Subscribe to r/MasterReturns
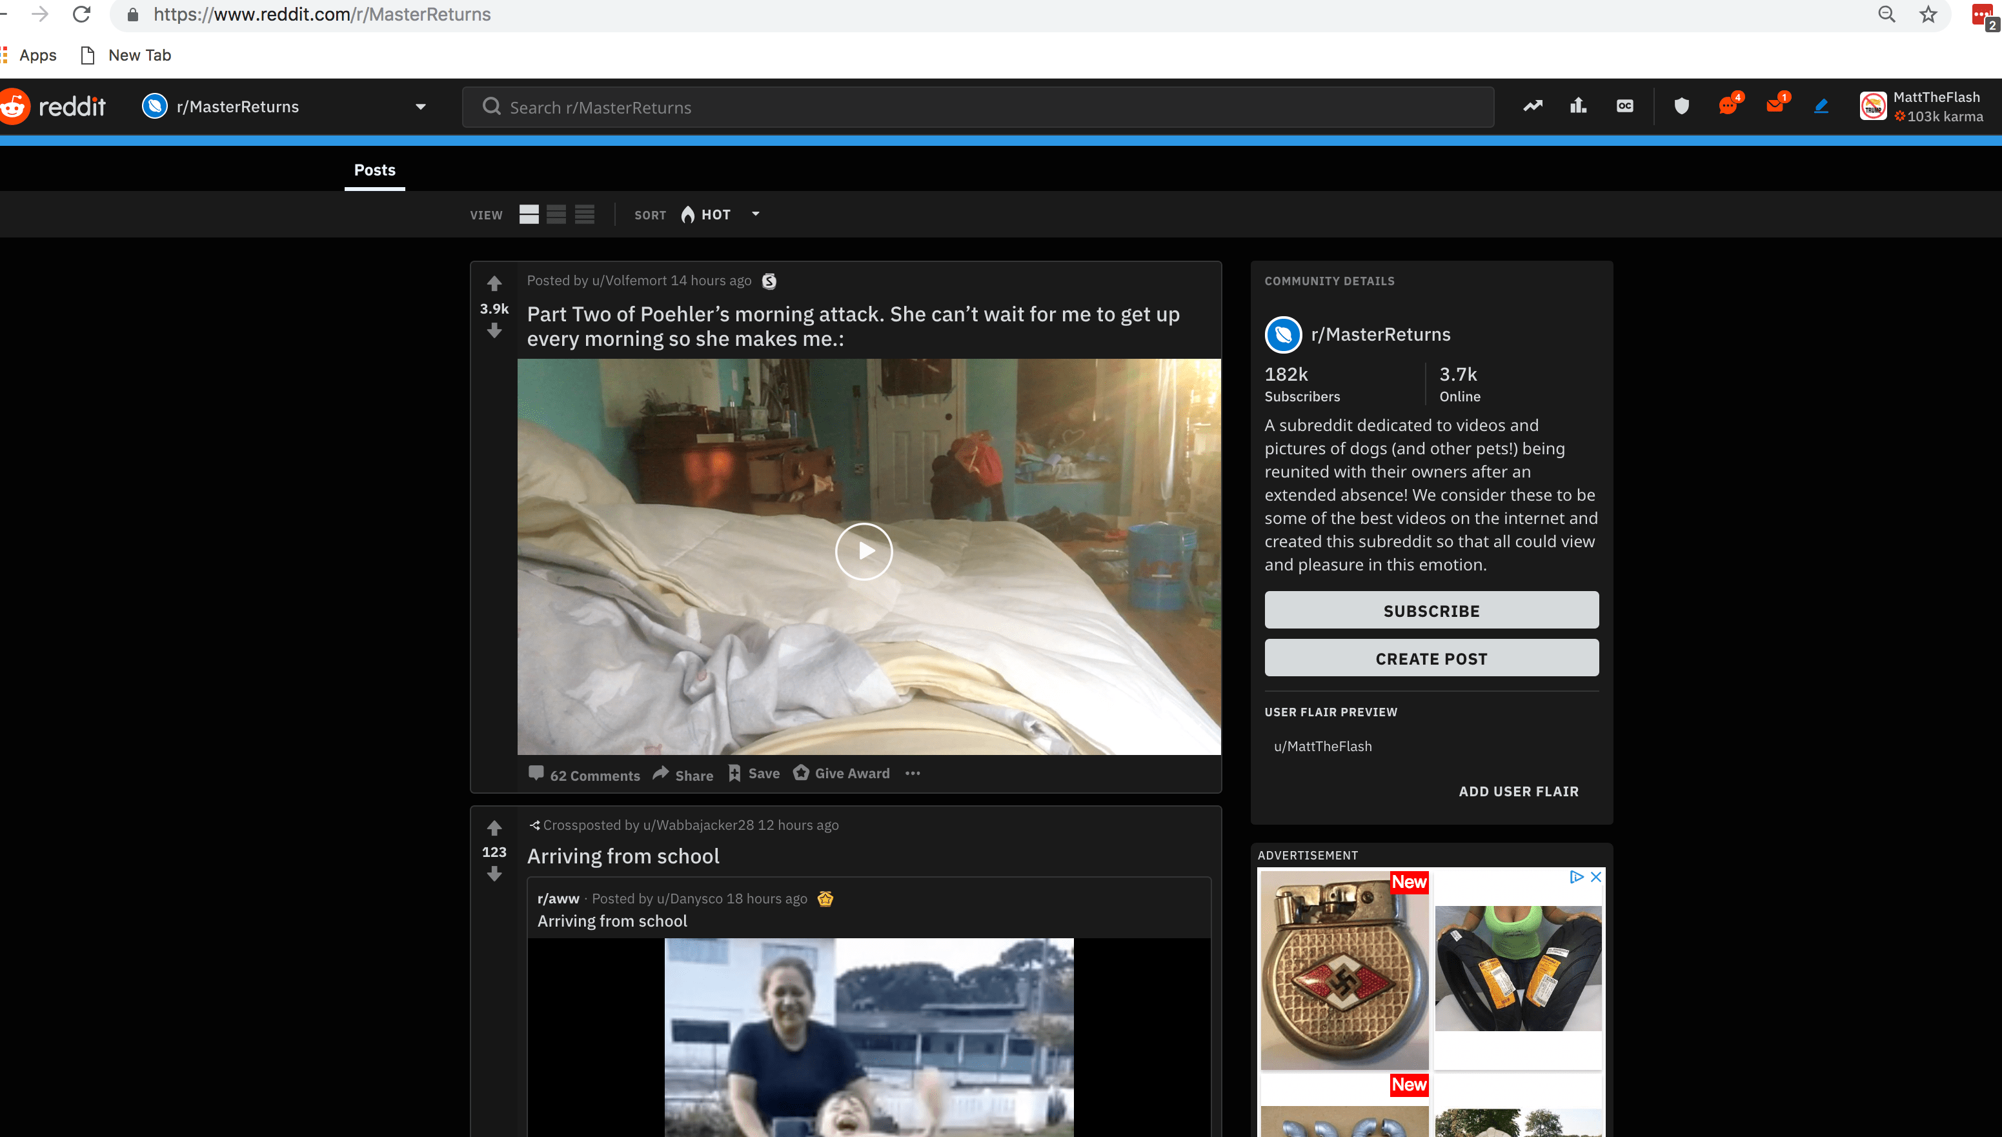The image size is (2002, 1137). [x=1430, y=610]
